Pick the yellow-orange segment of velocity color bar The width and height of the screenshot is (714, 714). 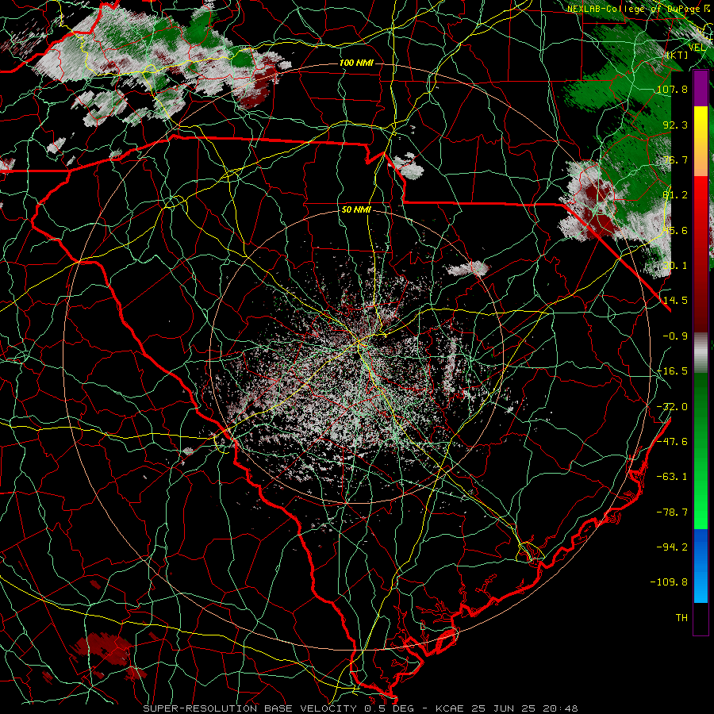click(701, 141)
